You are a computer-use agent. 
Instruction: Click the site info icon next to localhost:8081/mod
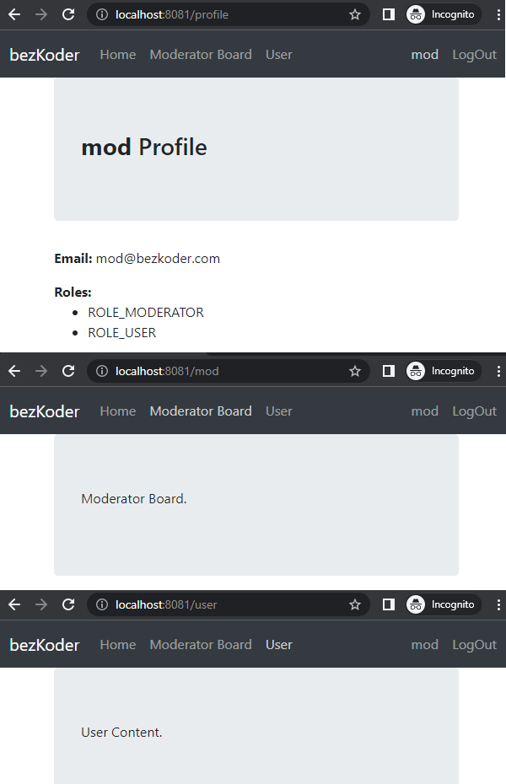[x=102, y=371]
